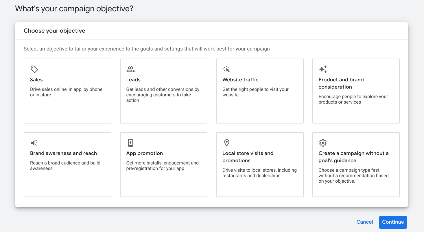The width and height of the screenshot is (424, 232).
Task: Click the App promotion phone icon
Action: pyautogui.click(x=130, y=143)
